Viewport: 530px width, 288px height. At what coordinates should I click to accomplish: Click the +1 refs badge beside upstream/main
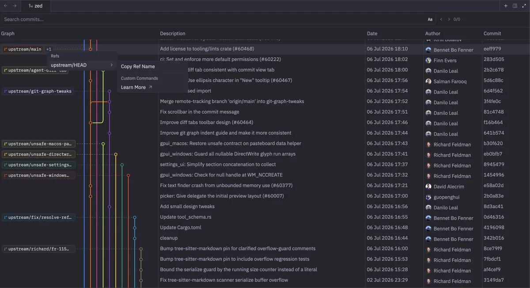tap(49, 49)
